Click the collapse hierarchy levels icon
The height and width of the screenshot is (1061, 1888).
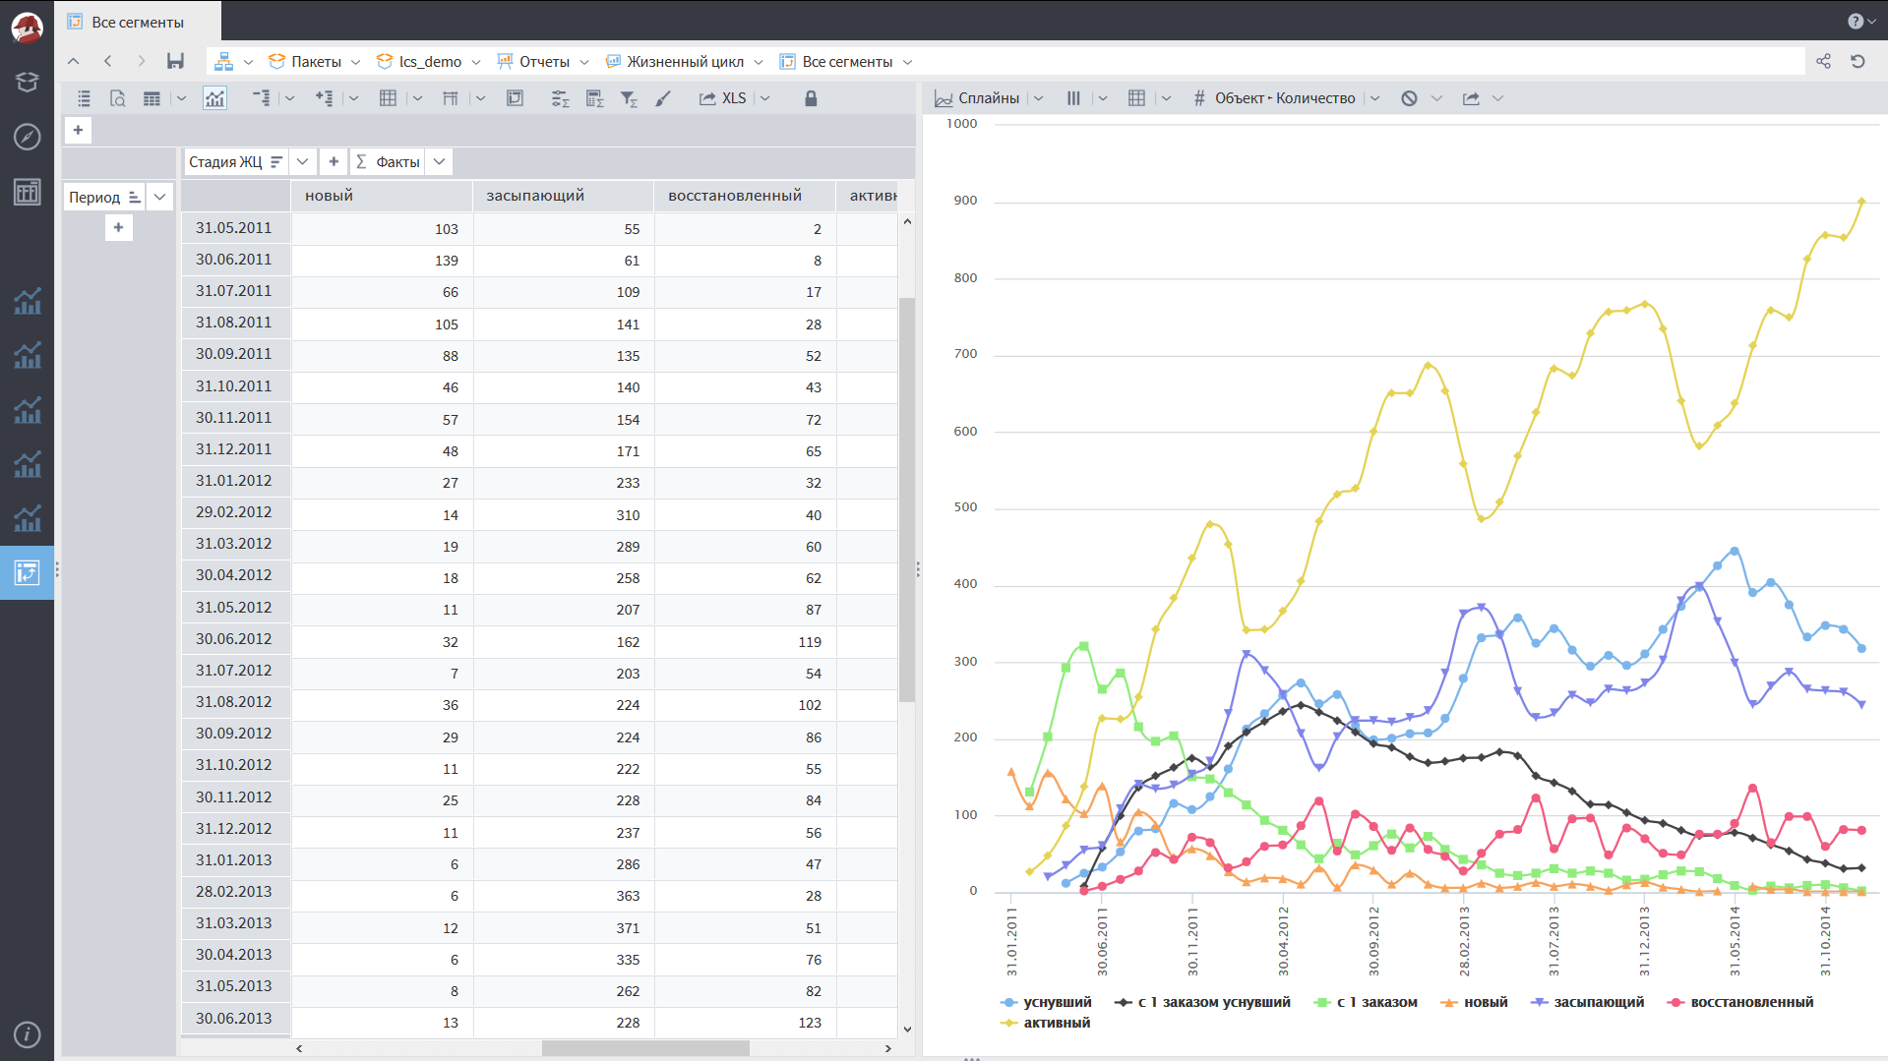(x=261, y=98)
